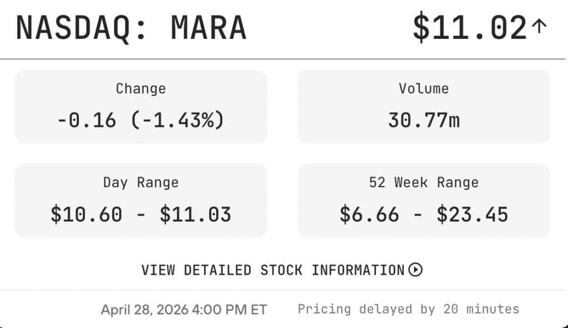Image resolution: width=568 pixels, height=328 pixels.
Task: Click the circled play icon after Stock Information
Action: 415,270
